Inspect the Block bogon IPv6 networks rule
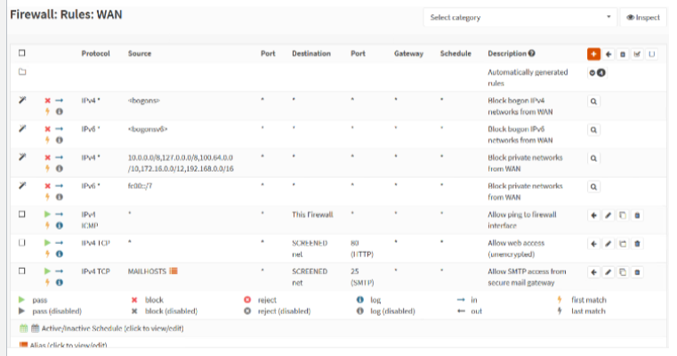Screen dimensions: 677x356 pyautogui.click(x=593, y=130)
